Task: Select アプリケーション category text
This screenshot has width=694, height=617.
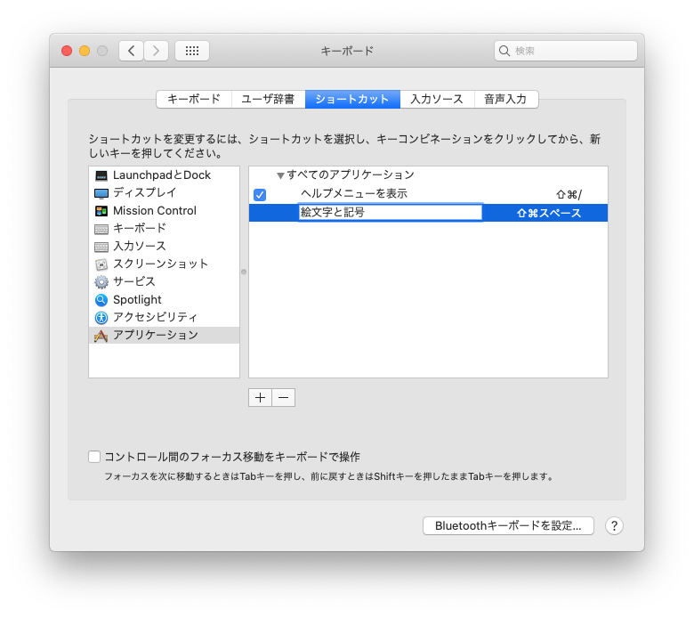Action: click(156, 335)
